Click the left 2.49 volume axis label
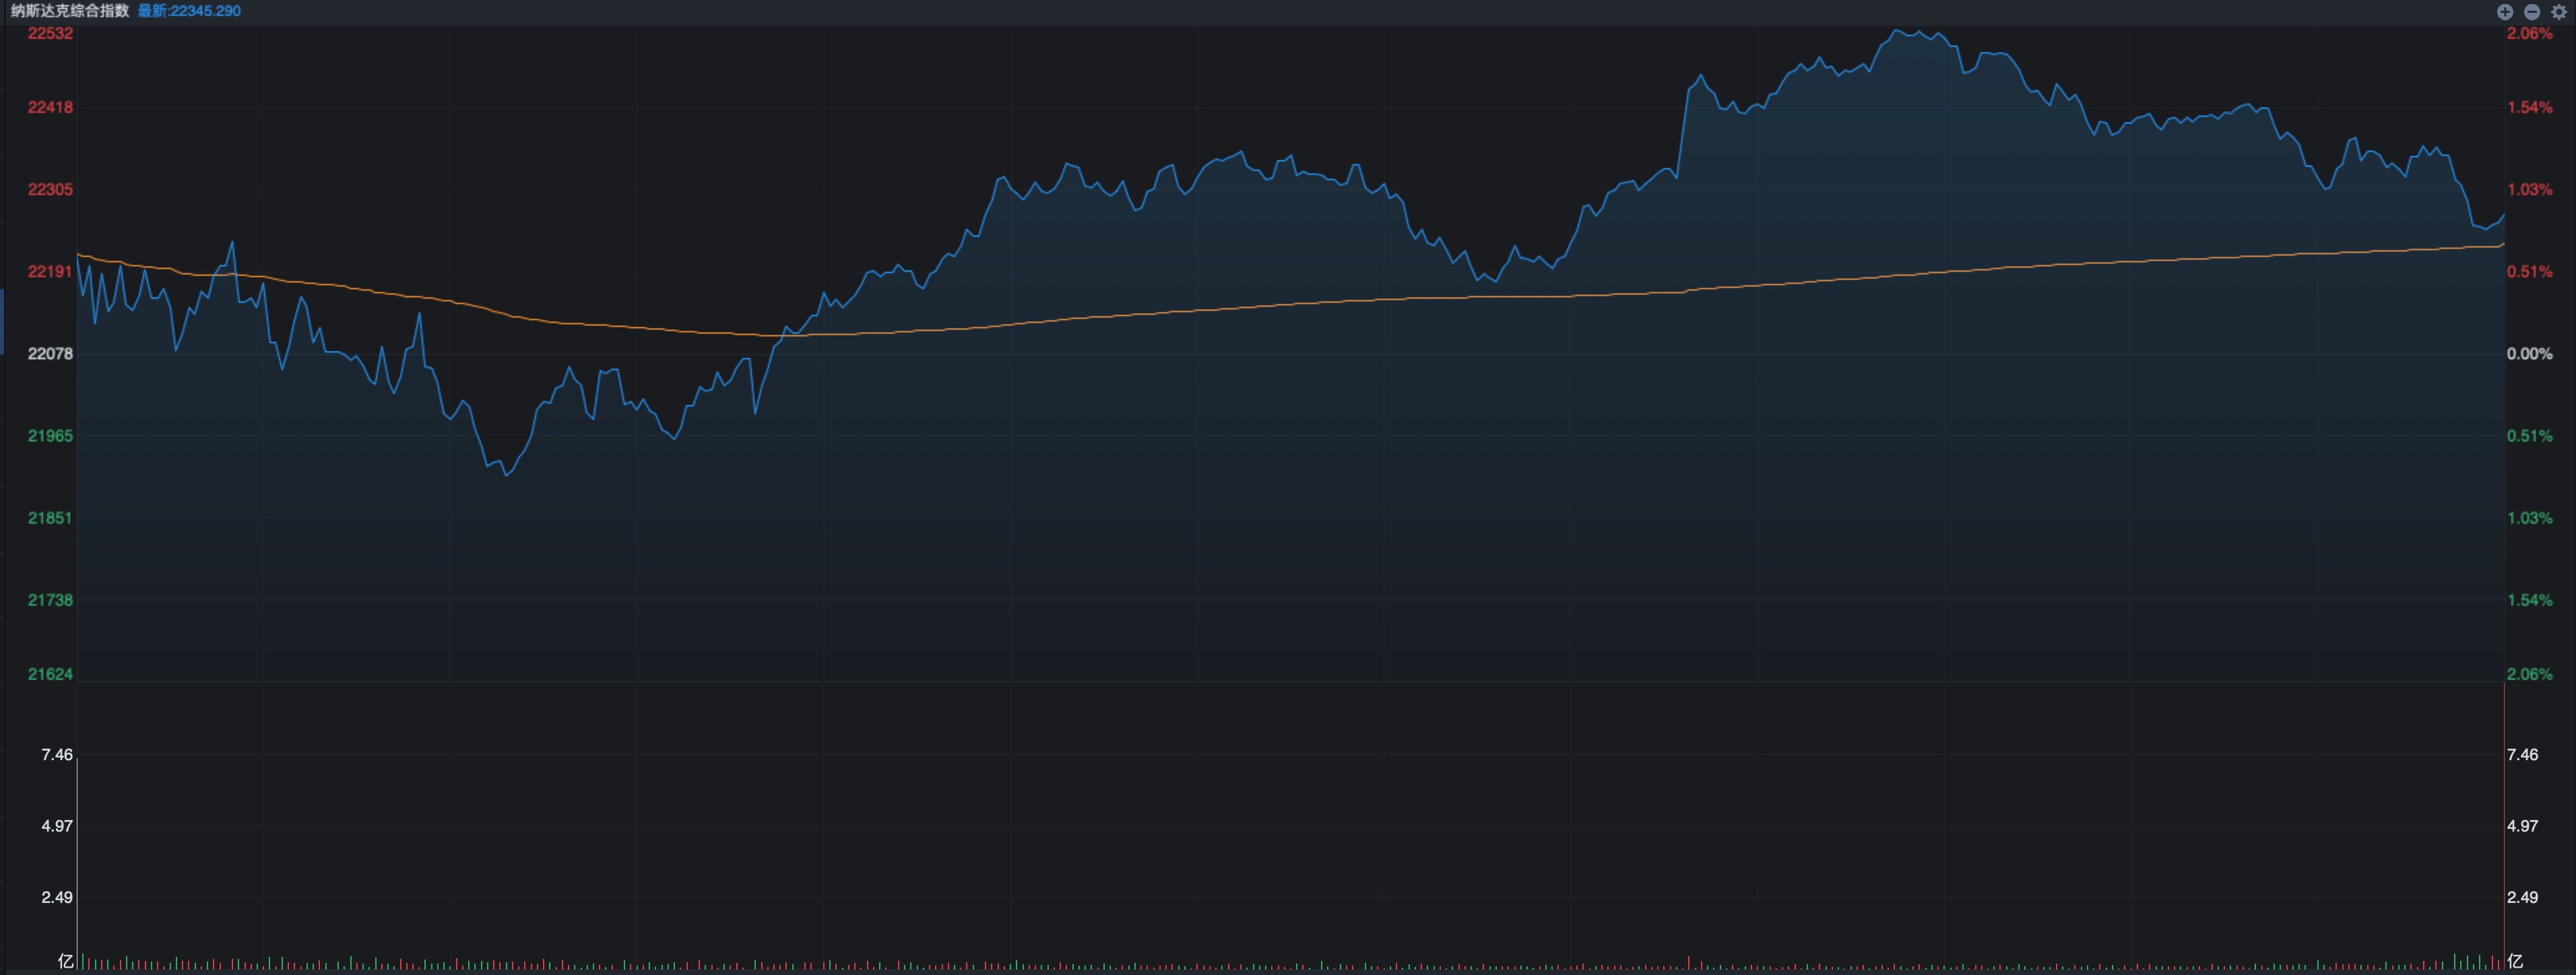The height and width of the screenshot is (975, 2576). click(x=57, y=897)
